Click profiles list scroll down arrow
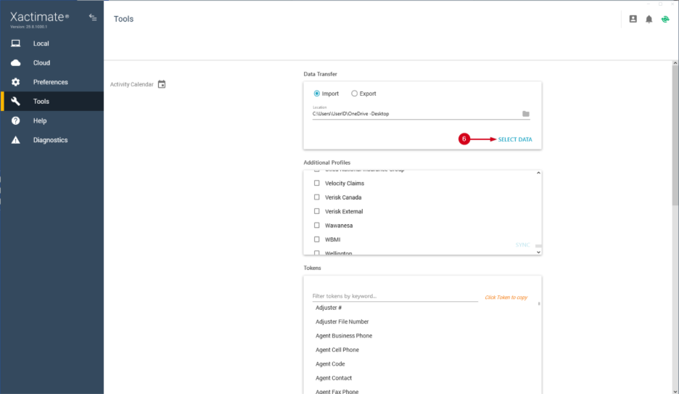The width and height of the screenshot is (679, 394). pyautogui.click(x=538, y=252)
